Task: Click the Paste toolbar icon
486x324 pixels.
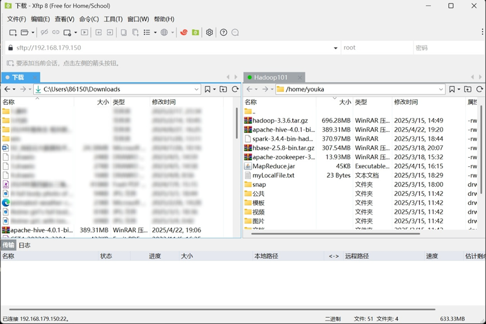Action: (x=135, y=32)
